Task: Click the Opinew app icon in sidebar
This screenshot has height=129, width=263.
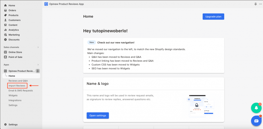Action: 5,71
